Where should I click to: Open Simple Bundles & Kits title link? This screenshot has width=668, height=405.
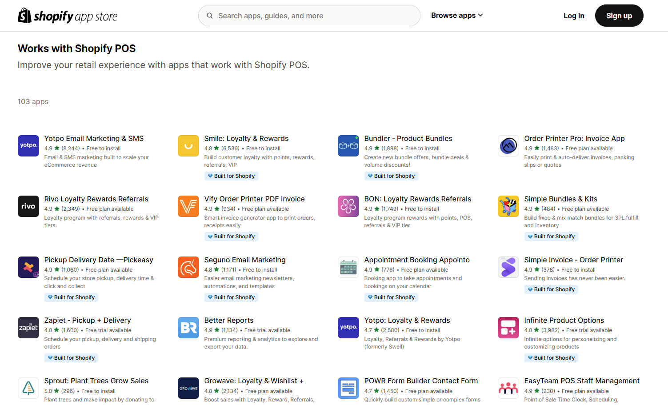560,199
